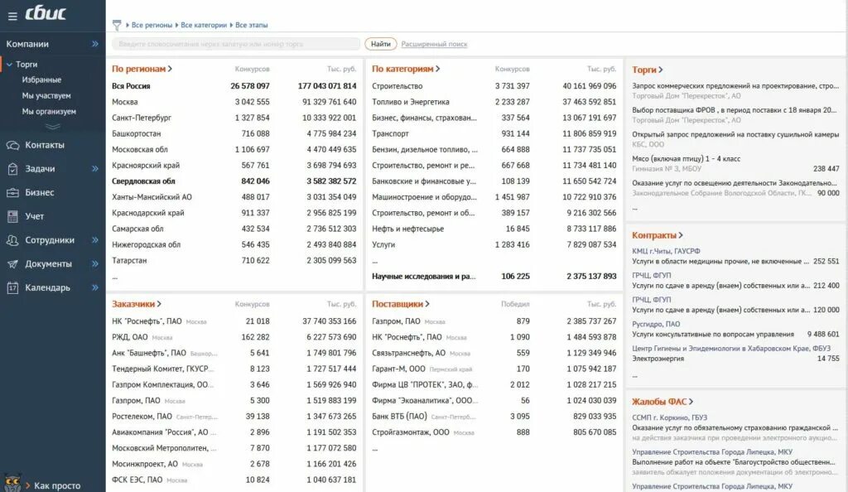Viewport: 848px width, 492px height.
Task: Select the Нефть и нефтесырье category
Action: point(494,229)
